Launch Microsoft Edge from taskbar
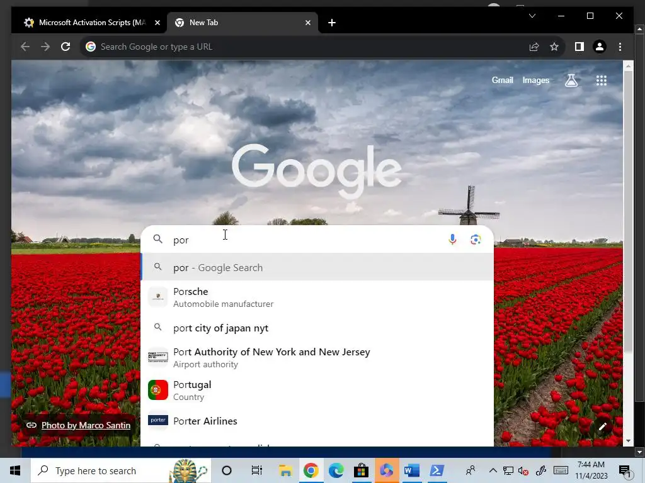Image resolution: width=645 pixels, height=483 pixels. [336, 470]
